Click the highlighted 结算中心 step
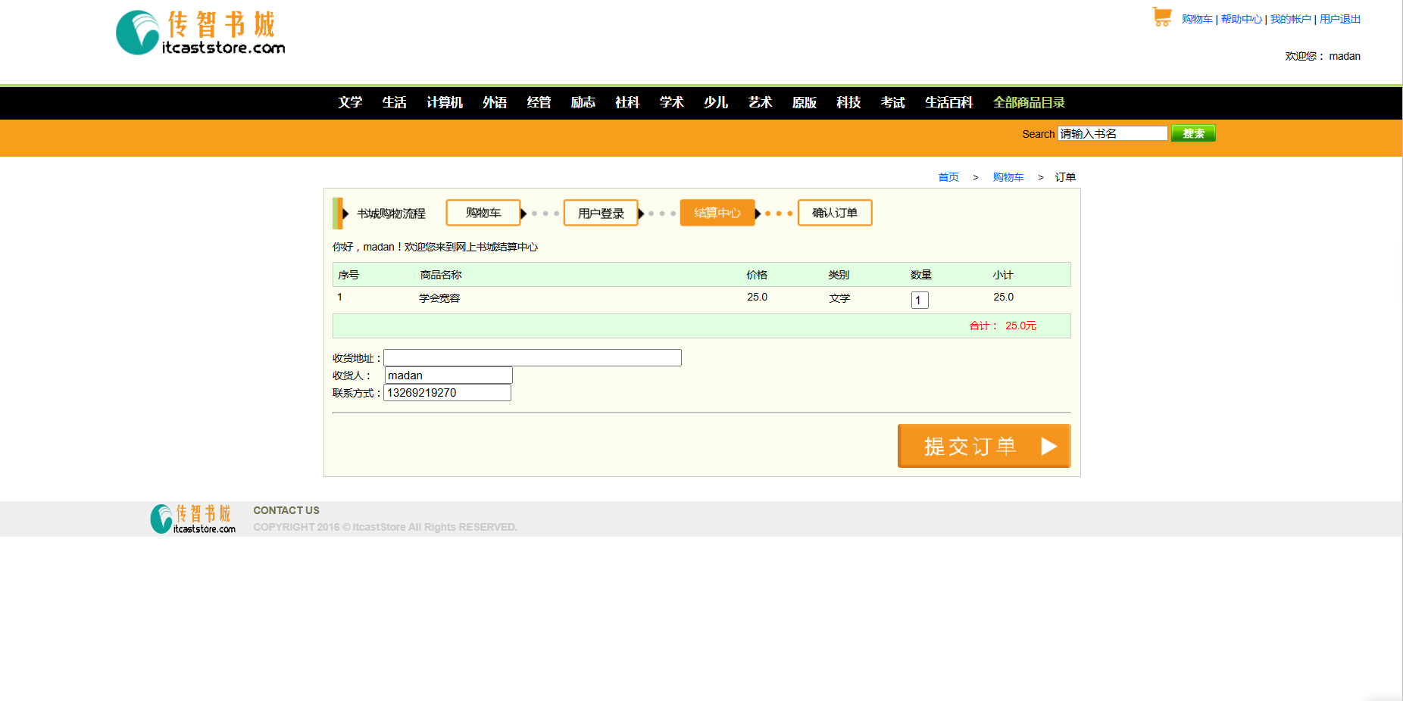 tap(717, 213)
